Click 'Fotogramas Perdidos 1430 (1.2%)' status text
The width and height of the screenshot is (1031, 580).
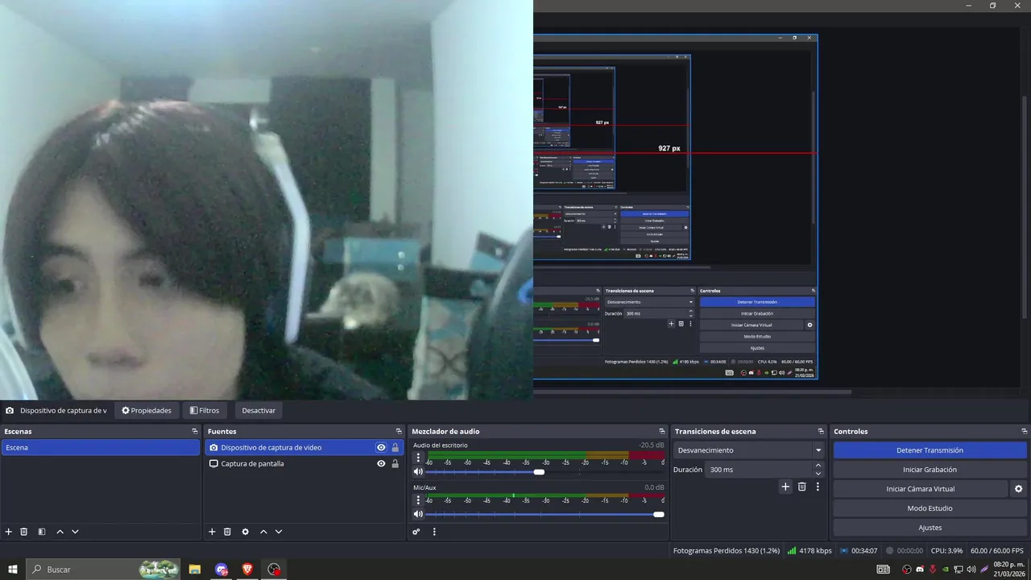[727, 551]
